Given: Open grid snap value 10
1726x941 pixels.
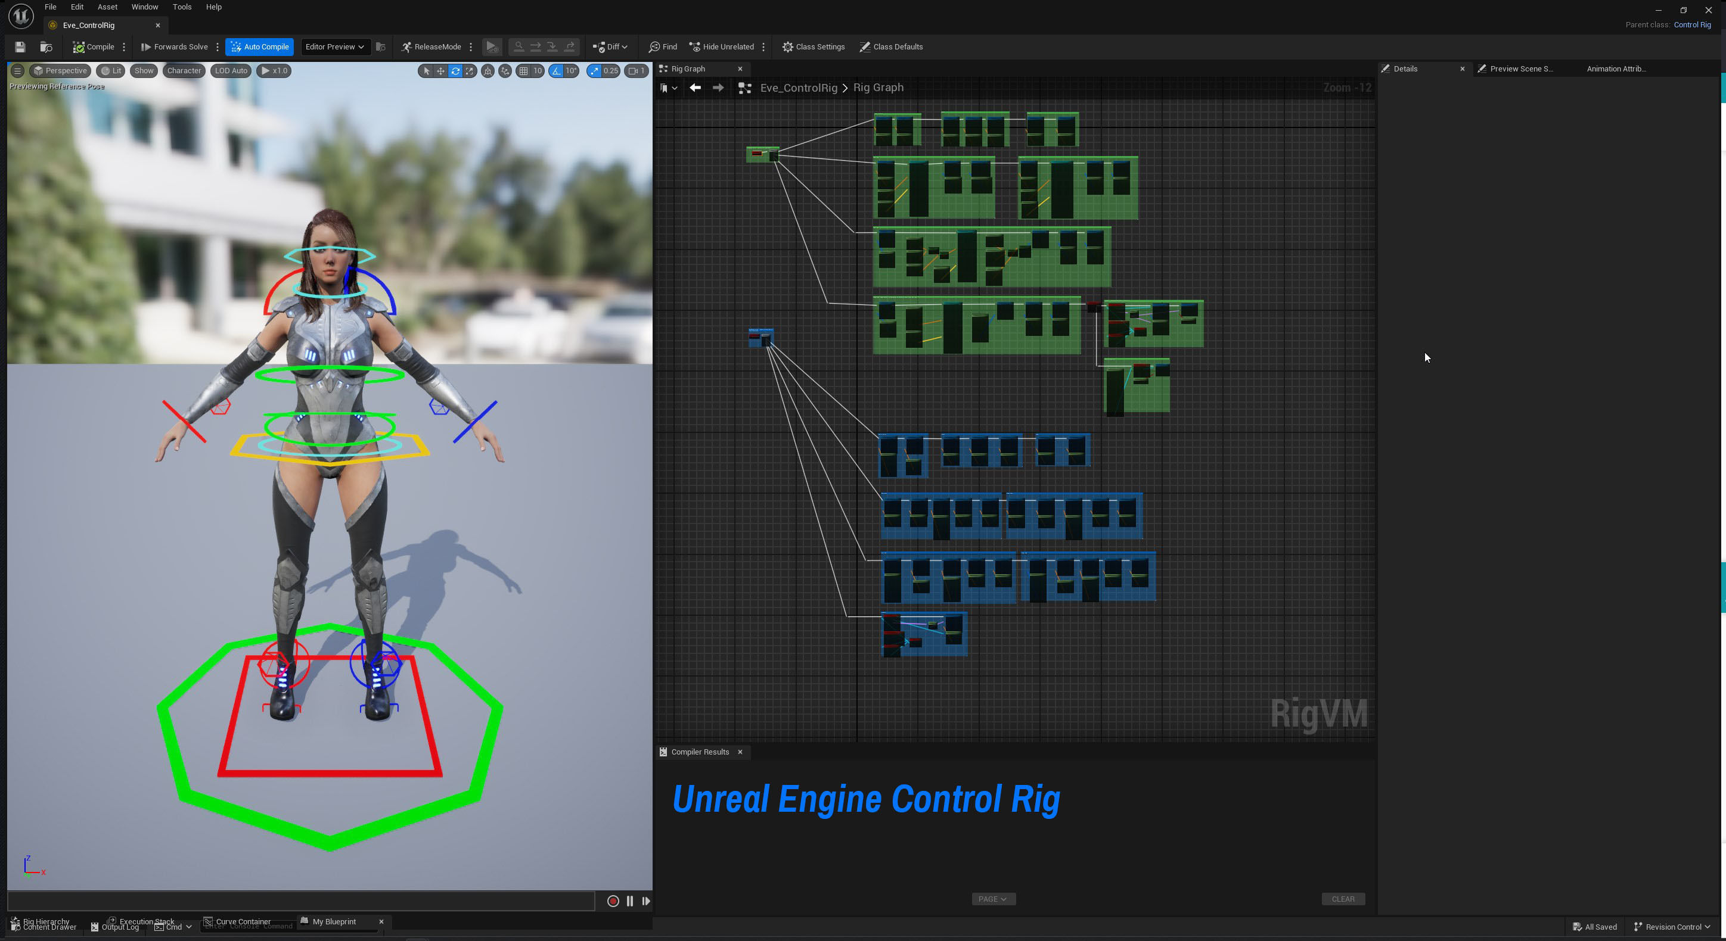Looking at the screenshot, I should [538, 70].
